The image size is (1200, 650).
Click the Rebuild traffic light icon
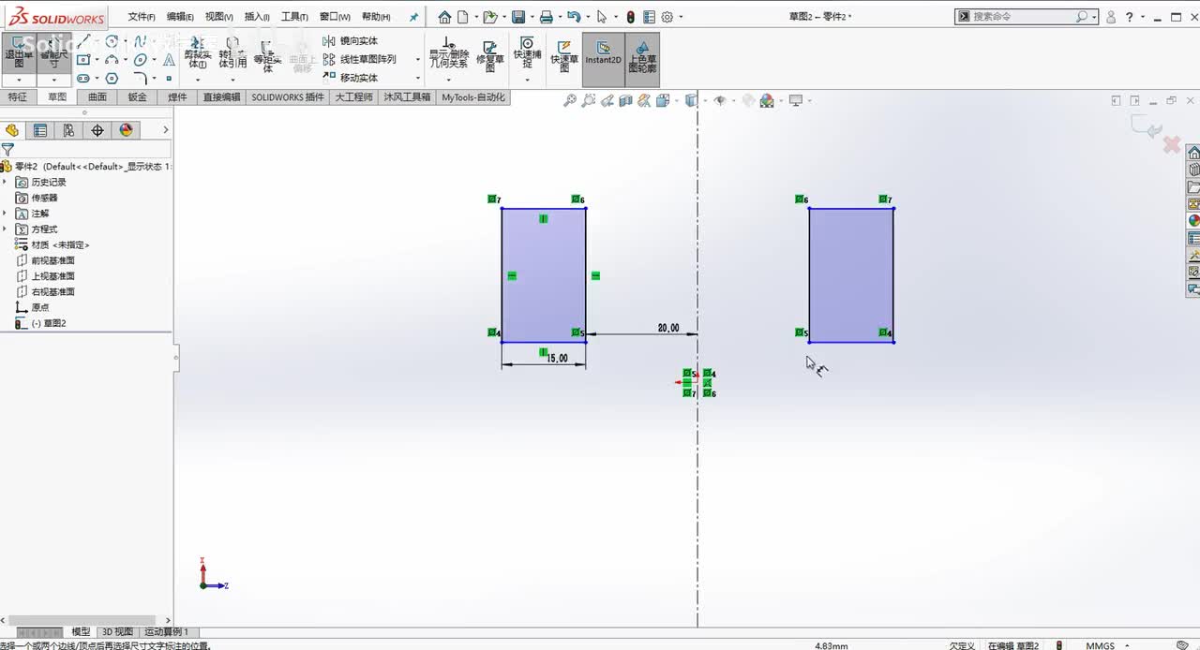coord(630,17)
